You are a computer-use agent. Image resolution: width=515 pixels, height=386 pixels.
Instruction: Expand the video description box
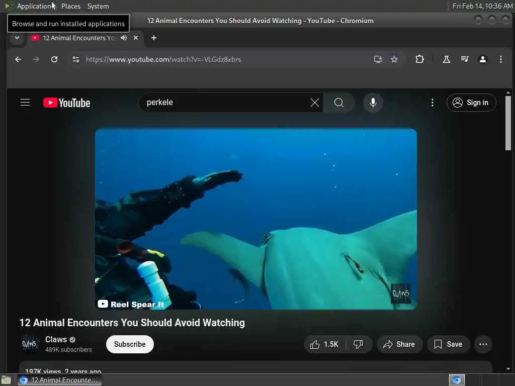click(x=256, y=367)
